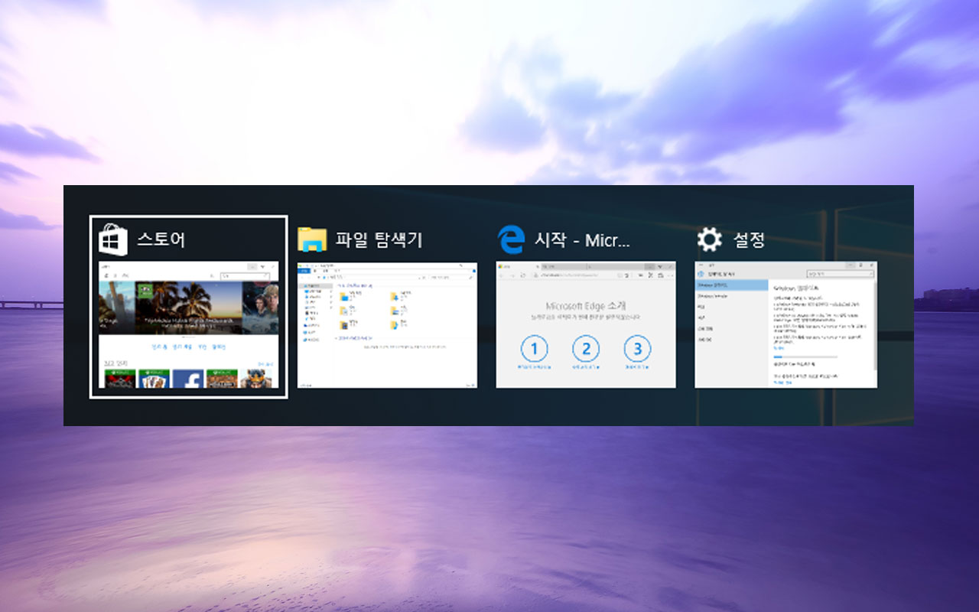Select Windows Defender in the Settings sidebar
This screenshot has height=612, width=979.
[x=713, y=295]
